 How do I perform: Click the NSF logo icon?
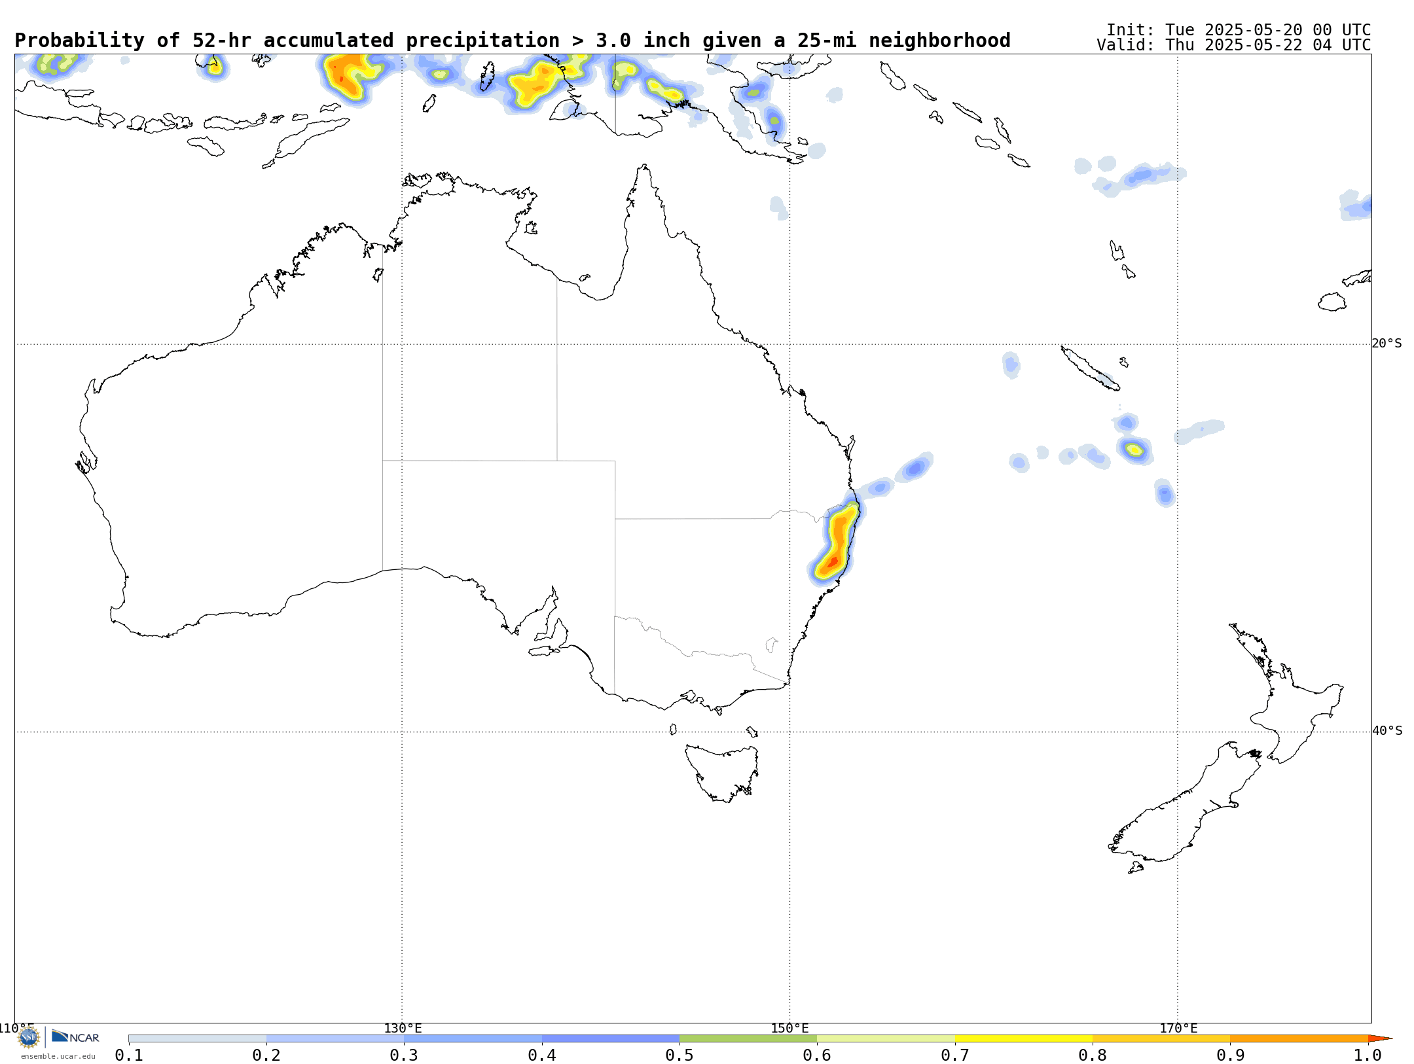29,1037
